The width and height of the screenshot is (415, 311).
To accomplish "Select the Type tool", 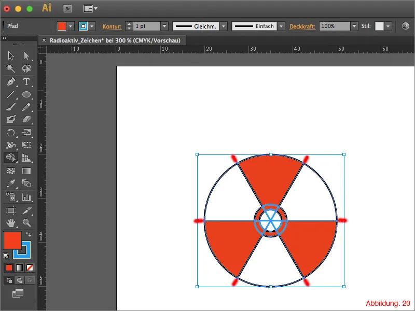I will (26, 82).
